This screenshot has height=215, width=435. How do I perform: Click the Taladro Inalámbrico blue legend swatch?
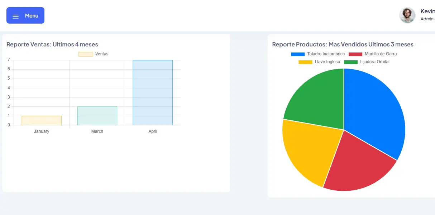(x=297, y=54)
